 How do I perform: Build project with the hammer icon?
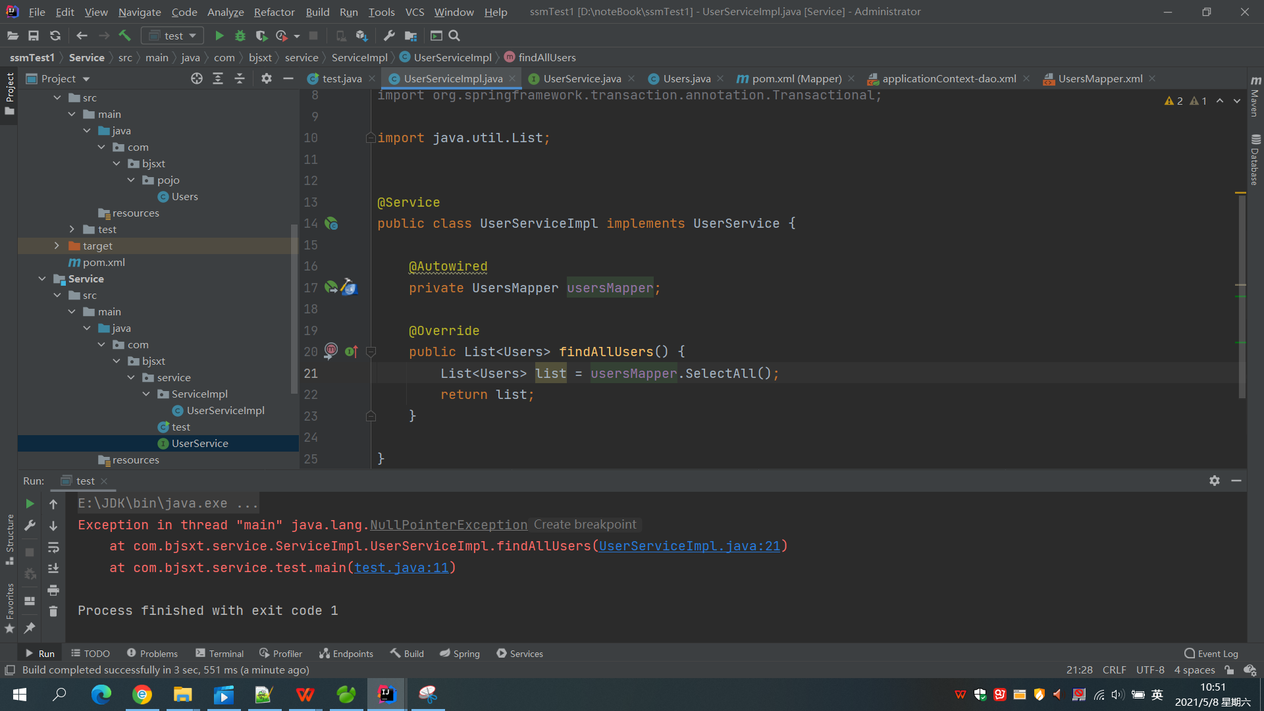pyautogui.click(x=125, y=36)
